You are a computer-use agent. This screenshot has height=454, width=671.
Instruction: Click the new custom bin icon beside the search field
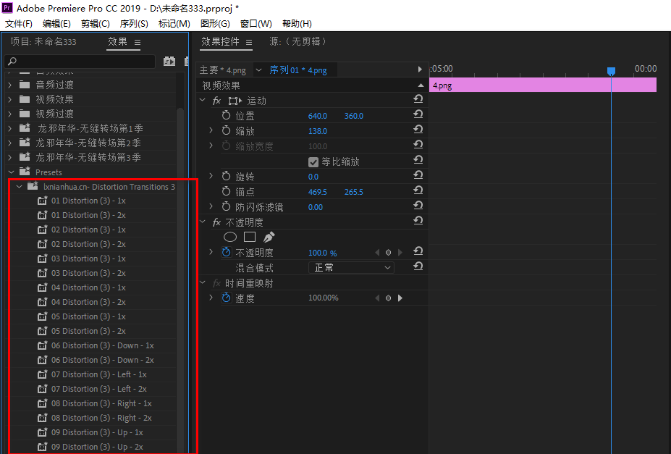pyautogui.click(x=169, y=62)
